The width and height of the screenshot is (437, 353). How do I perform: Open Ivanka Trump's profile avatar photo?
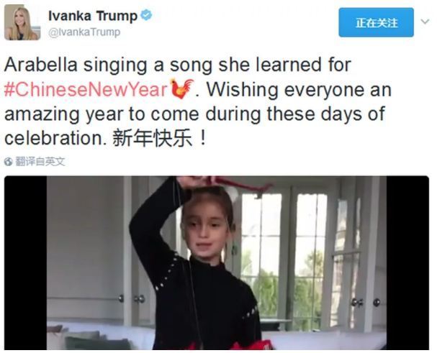[22, 22]
